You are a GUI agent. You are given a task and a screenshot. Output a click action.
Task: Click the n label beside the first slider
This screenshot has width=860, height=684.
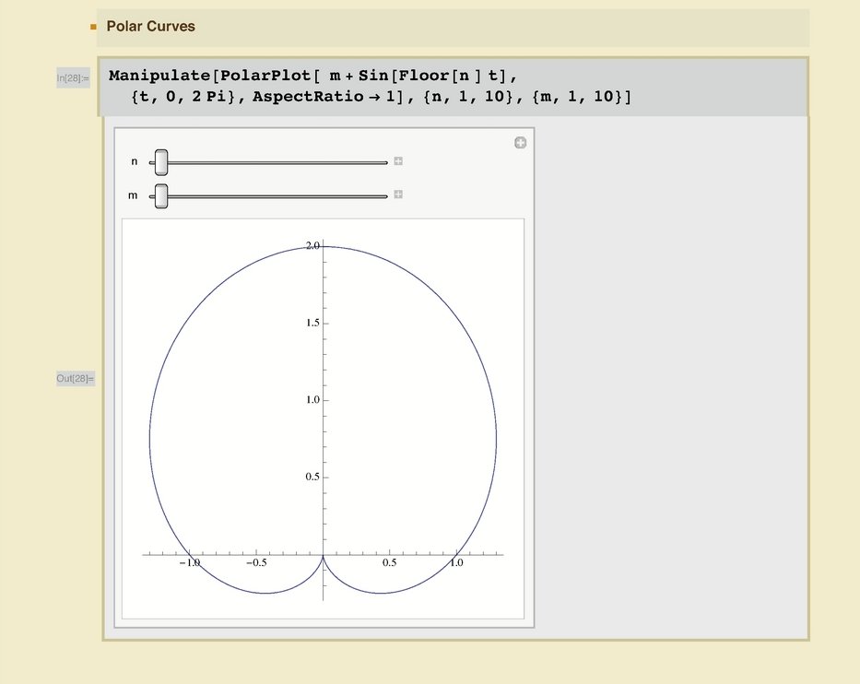click(135, 162)
